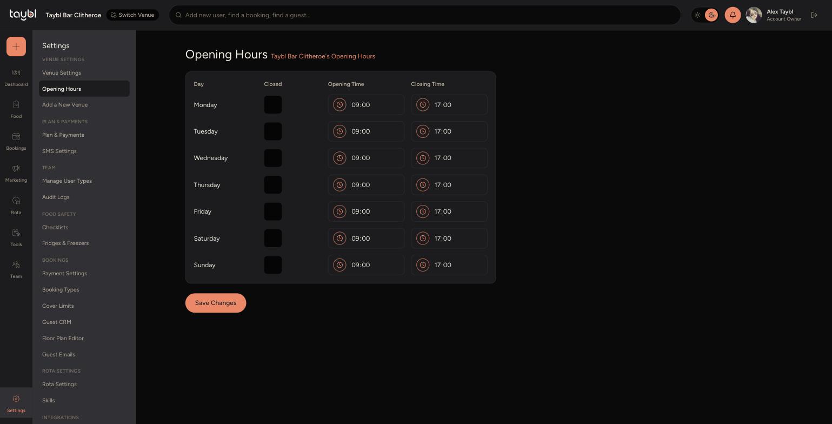Save Changes to opening hours
The image size is (832, 424).
click(216, 303)
